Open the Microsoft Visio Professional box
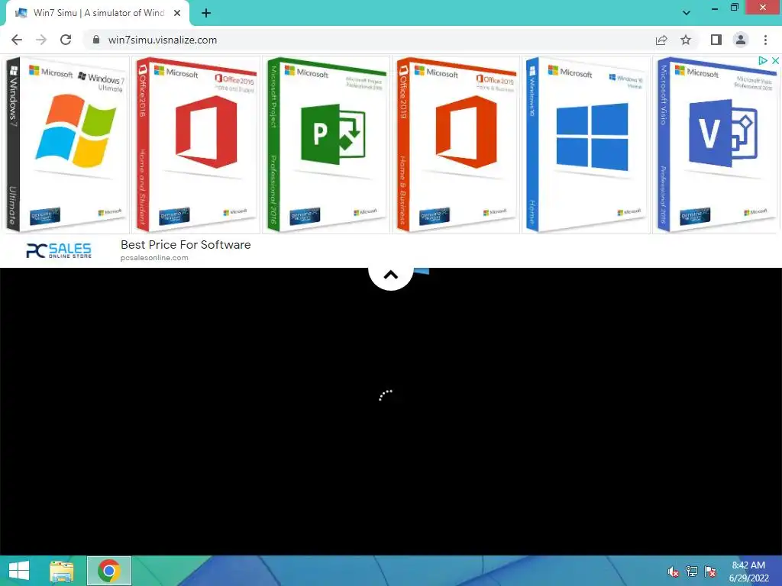This screenshot has width=782, height=586. point(716,144)
